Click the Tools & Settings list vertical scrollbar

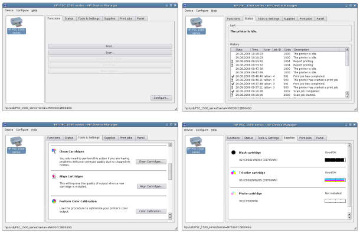[170, 181]
